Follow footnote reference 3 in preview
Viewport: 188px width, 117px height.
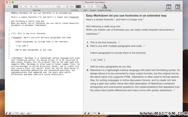pos(99,33)
